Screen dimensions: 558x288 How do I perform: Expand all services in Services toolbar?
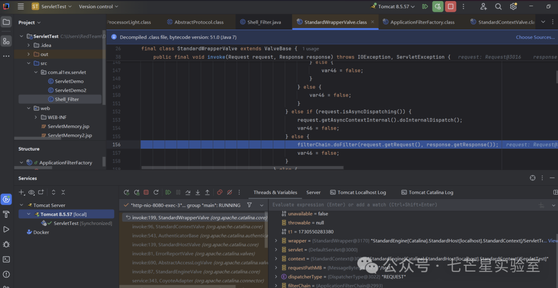pos(53,193)
